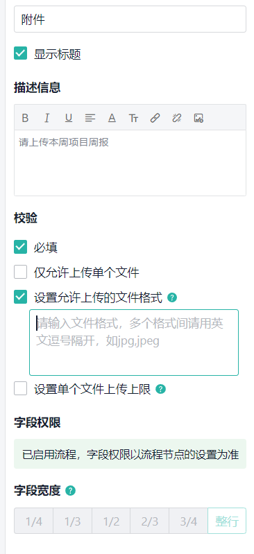
Task: Enable 仅允许上传单个文件 option
Action: pyautogui.click(x=21, y=272)
